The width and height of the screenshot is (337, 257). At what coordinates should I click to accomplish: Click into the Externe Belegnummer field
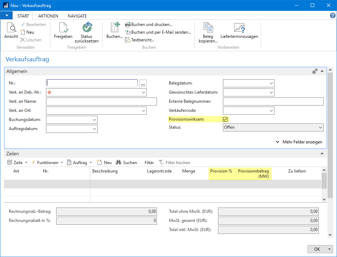[273, 102]
